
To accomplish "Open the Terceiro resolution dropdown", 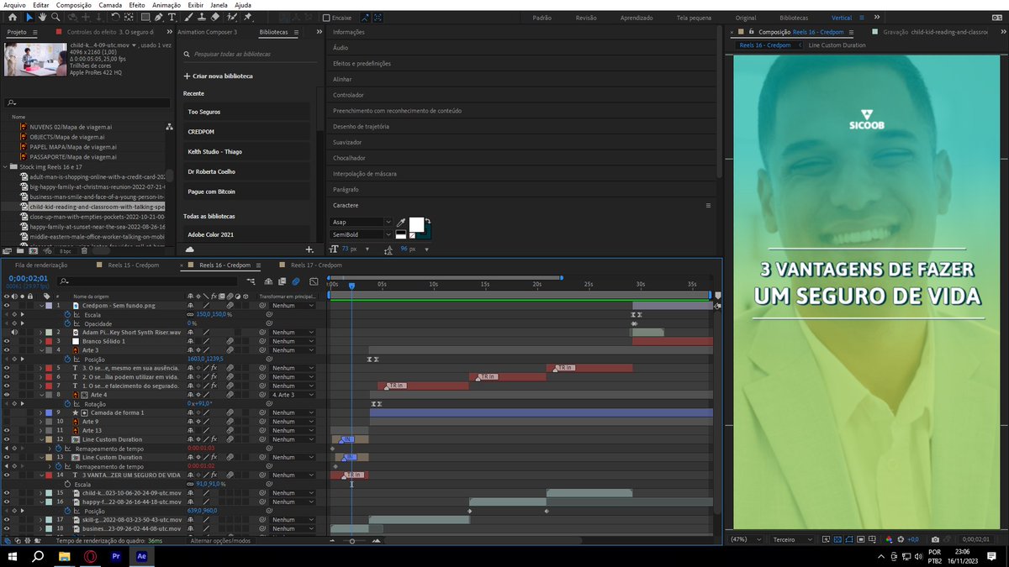I will pyautogui.click(x=792, y=539).
